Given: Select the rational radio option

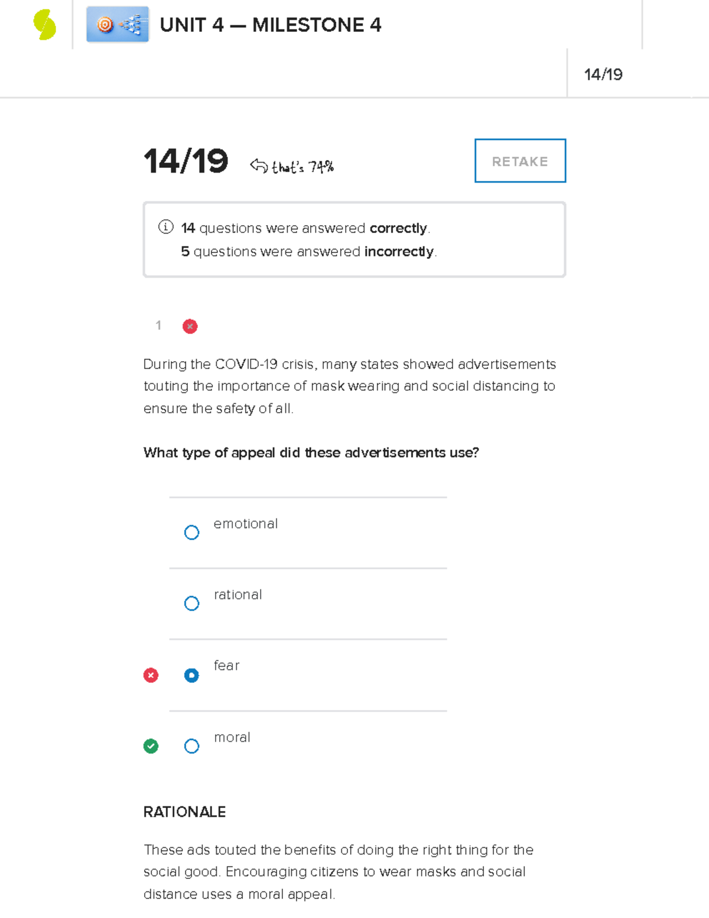Looking at the screenshot, I should point(191,604).
